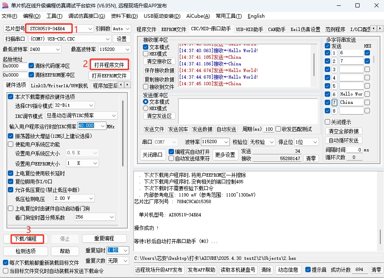Select the 程序加密后 tab
This screenshot has height=278, width=384.
pos(105,85)
